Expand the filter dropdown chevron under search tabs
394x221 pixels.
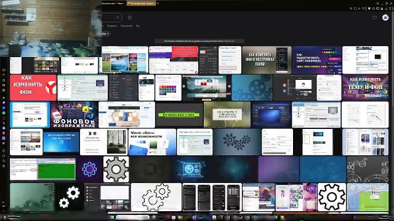pyautogui.click(x=108, y=34)
